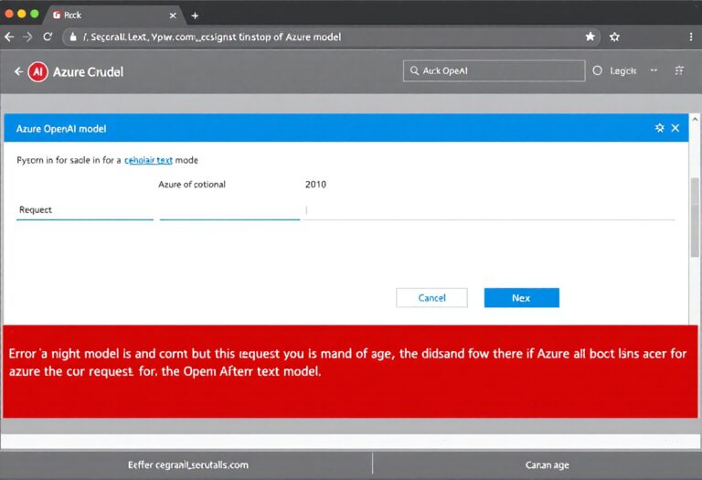Image resolution: width=702 pixels, height=480 pixels.
Task: Click the outlined star icon in toolbar
Action: (614, 37)
